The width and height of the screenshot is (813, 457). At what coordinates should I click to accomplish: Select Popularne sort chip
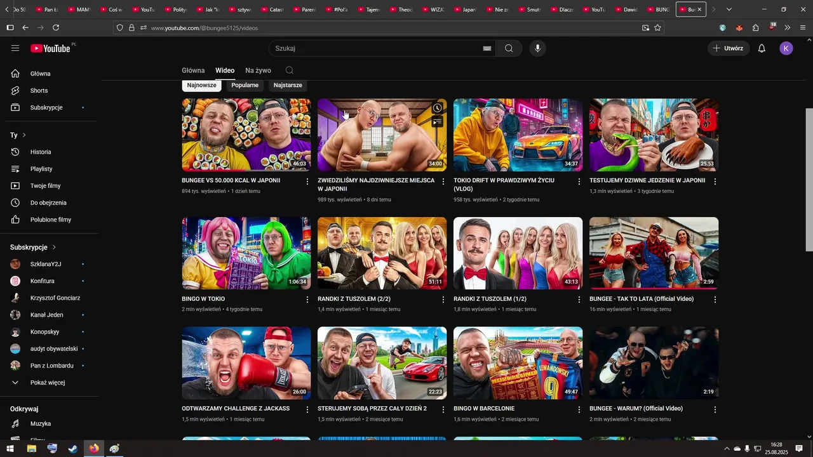tap(245, 85)
